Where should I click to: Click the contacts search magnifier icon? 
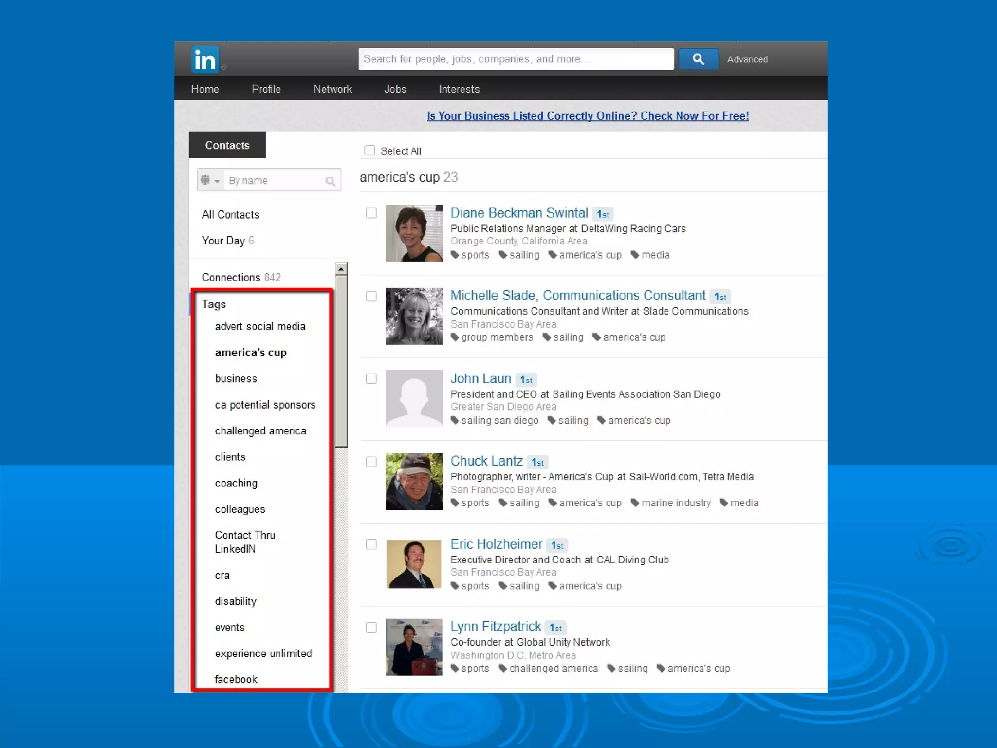point(330,181)
